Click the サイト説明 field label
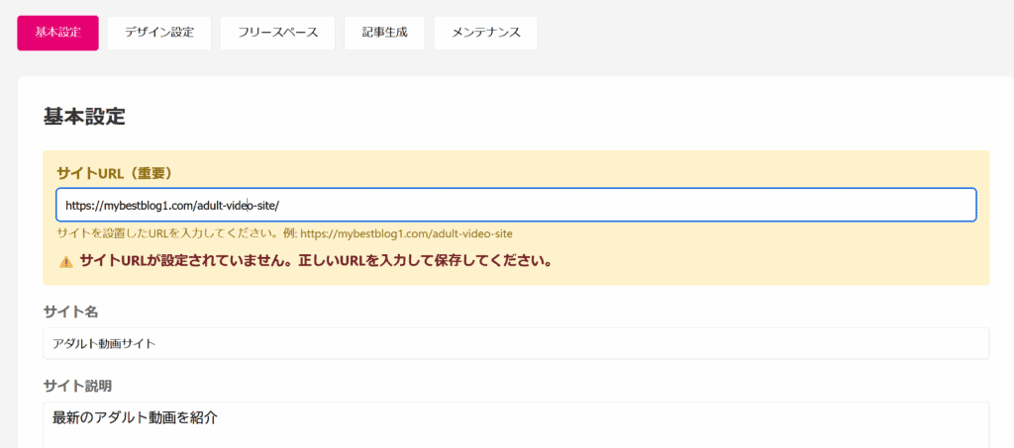This screenshot has height=448, width=1014. 77,386
